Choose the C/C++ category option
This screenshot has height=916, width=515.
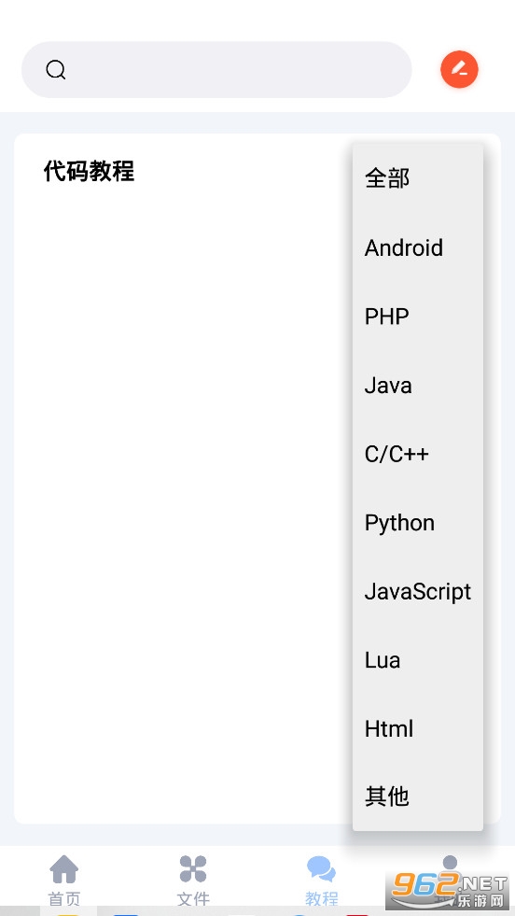click(418, 454)
